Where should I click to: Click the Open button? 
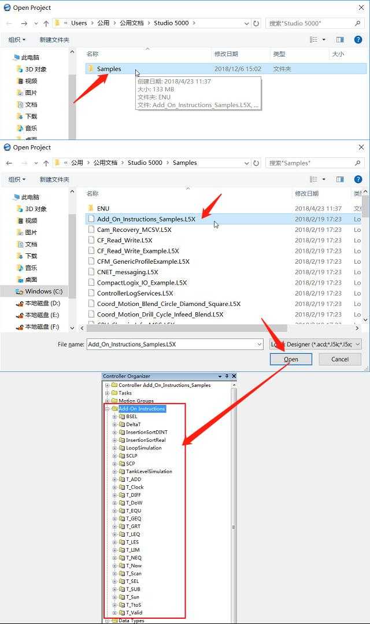click(291, 359)
